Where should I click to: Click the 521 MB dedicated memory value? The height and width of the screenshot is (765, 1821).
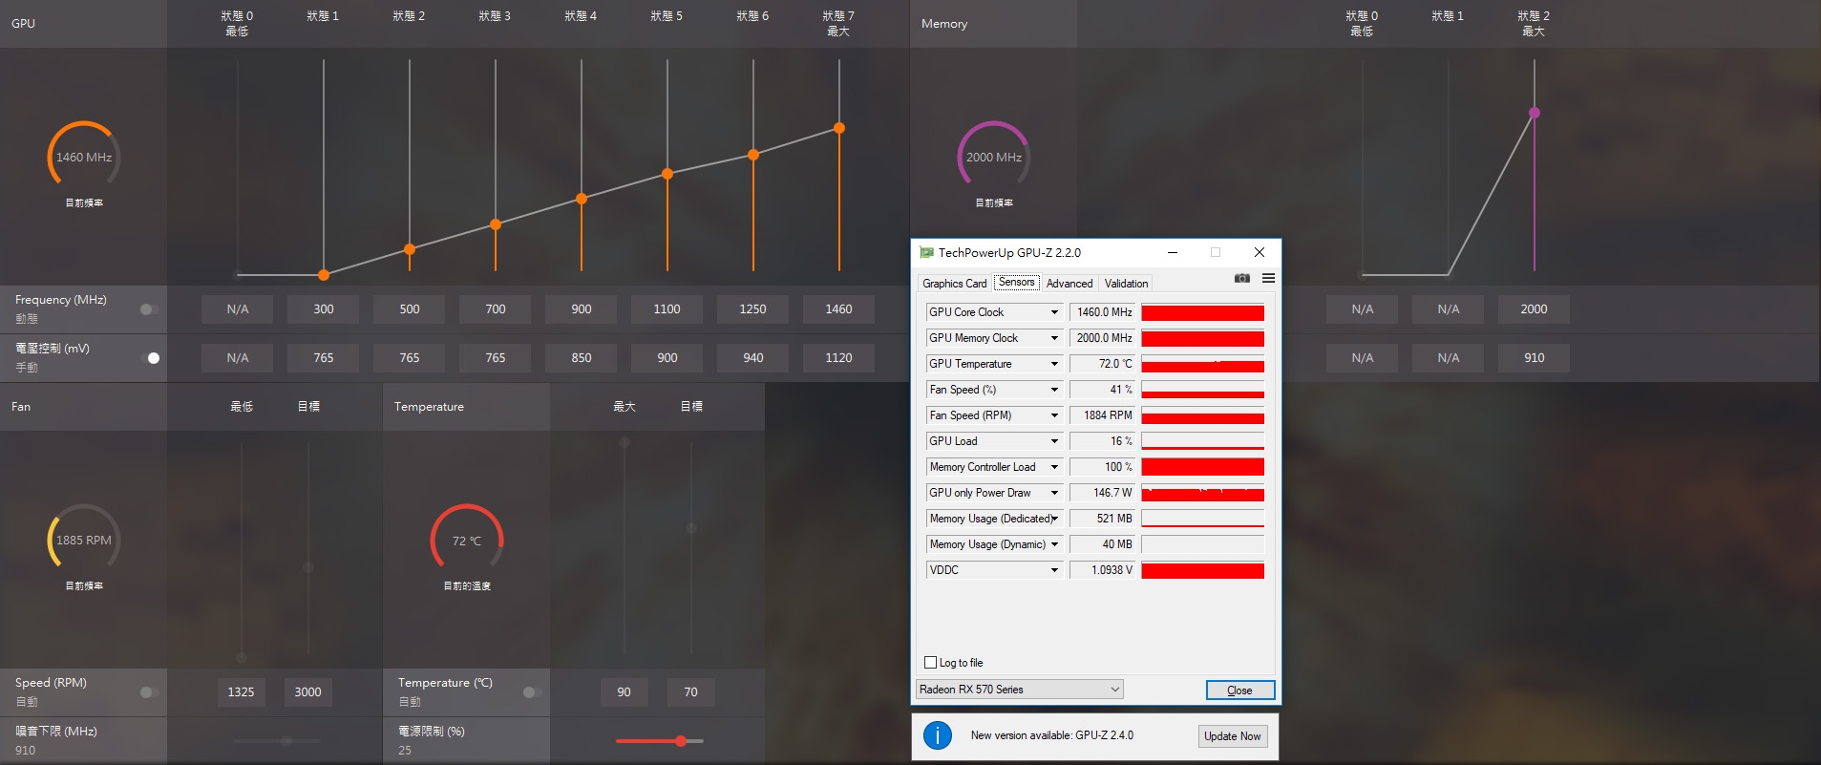[x=1103, y=519]
